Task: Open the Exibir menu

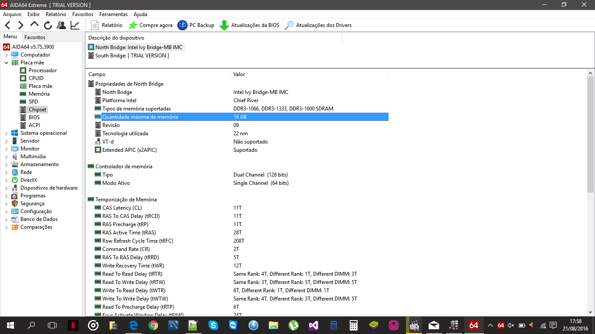Action: pos(34,14)
